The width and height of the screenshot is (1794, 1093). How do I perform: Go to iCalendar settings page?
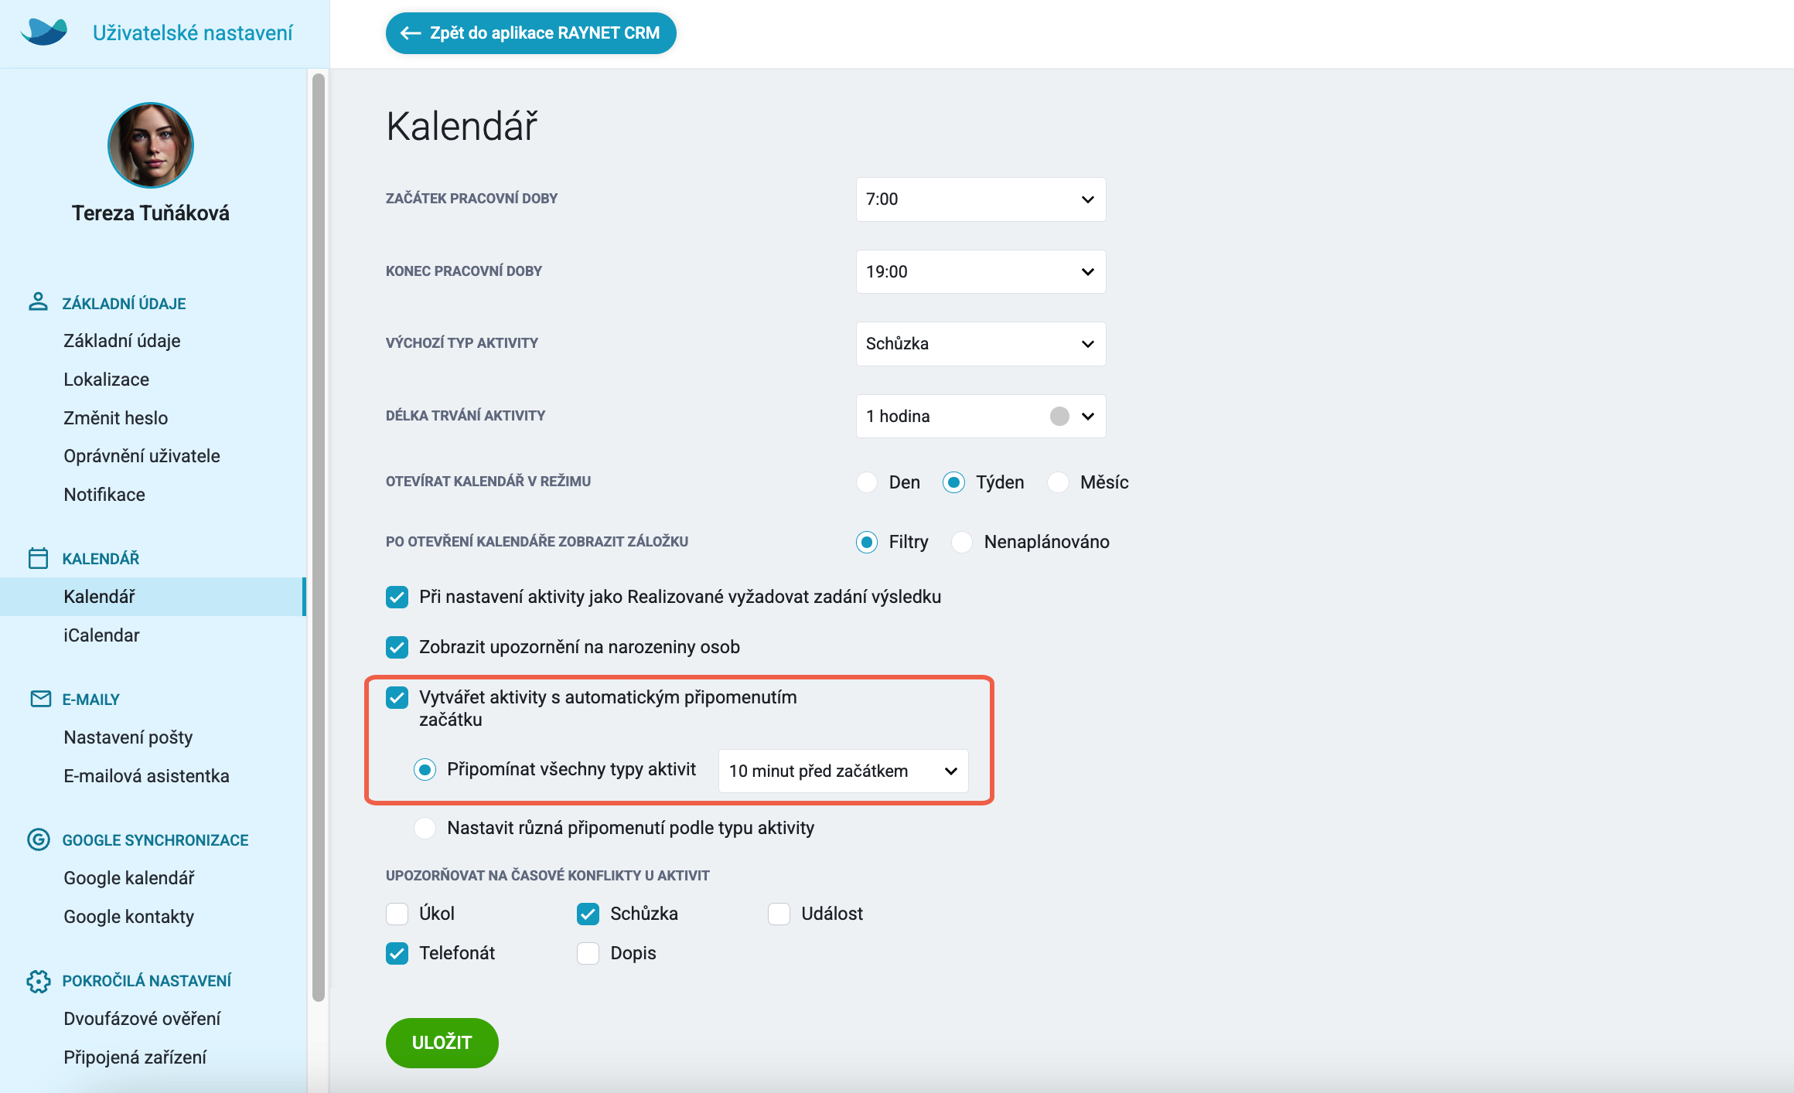(x=101, y=635)
